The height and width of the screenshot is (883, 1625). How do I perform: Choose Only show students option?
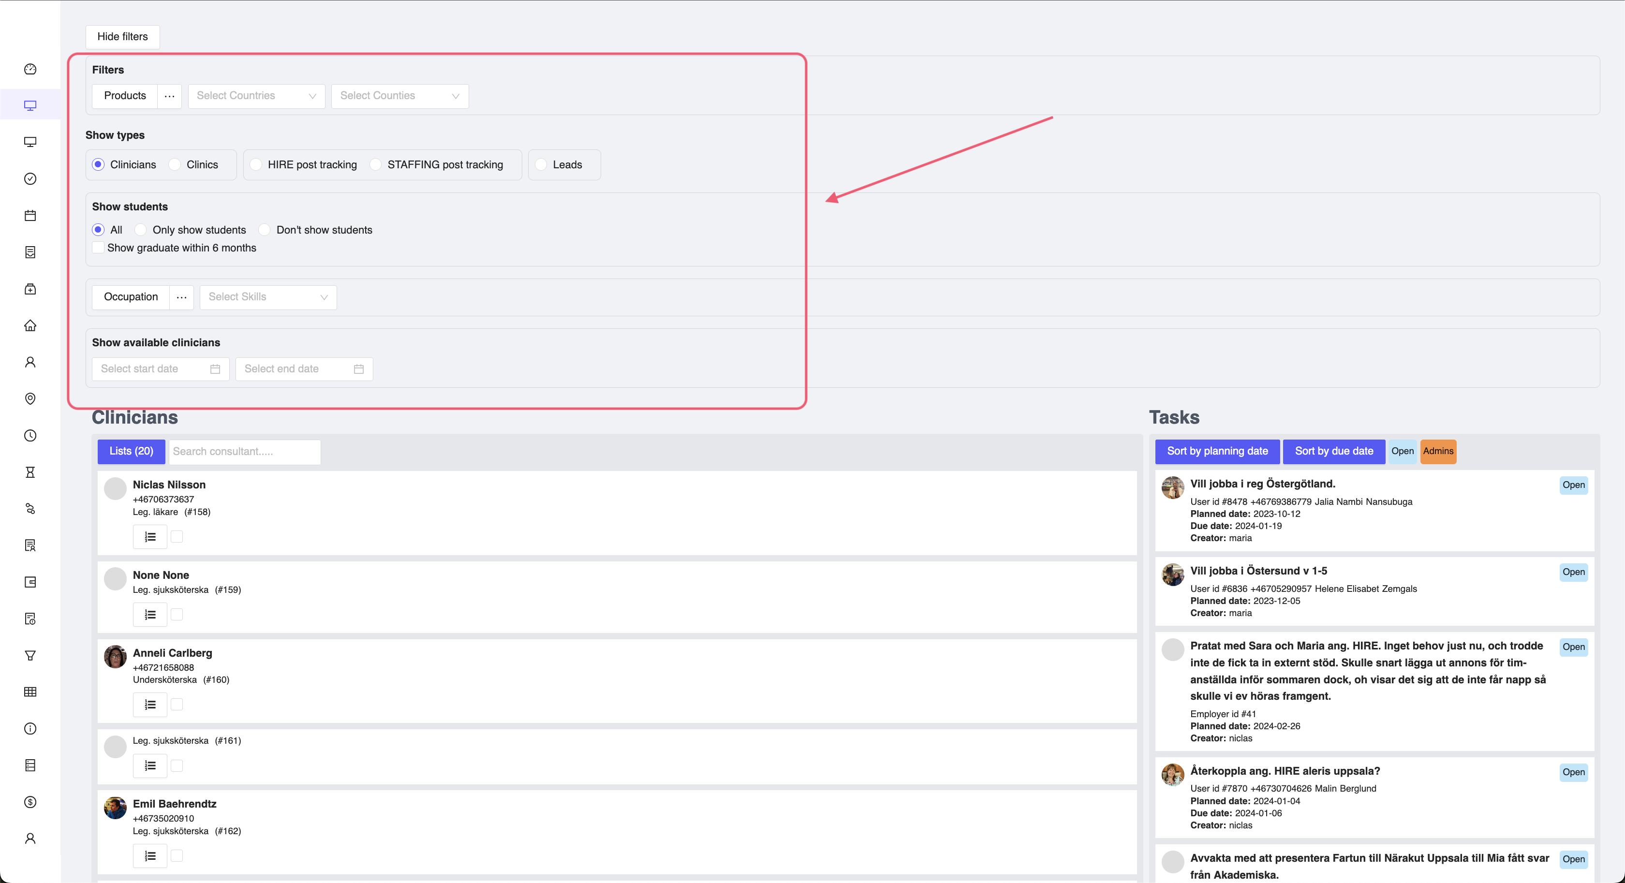pos(141,230)
